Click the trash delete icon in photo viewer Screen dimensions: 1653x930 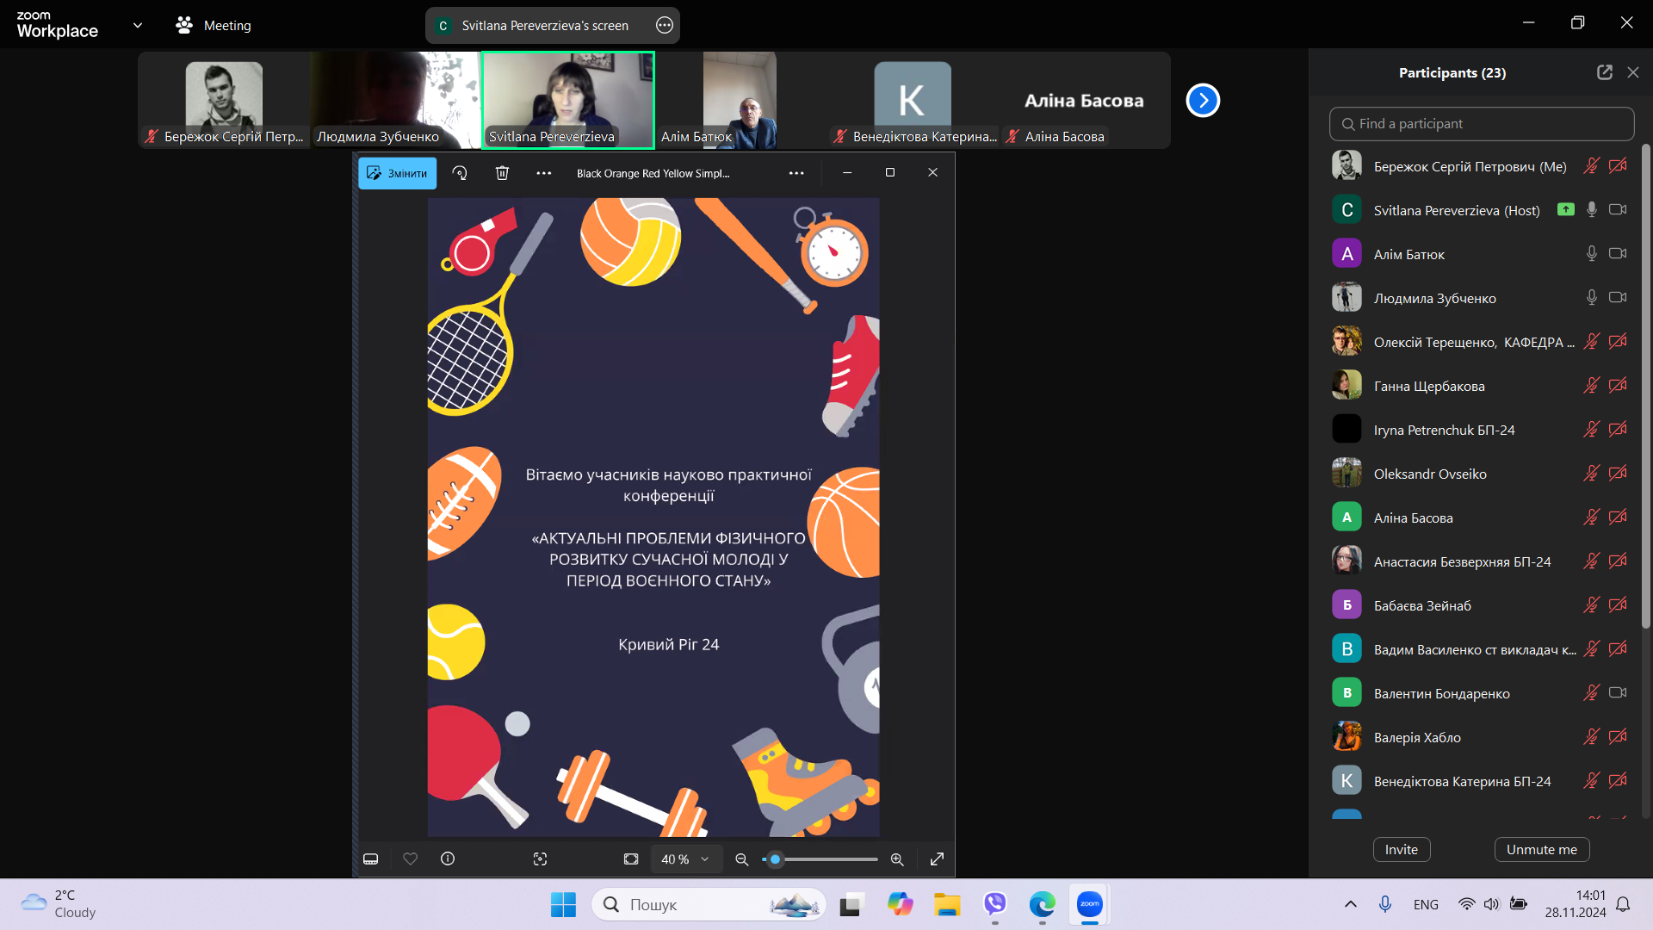click(502, 173)
